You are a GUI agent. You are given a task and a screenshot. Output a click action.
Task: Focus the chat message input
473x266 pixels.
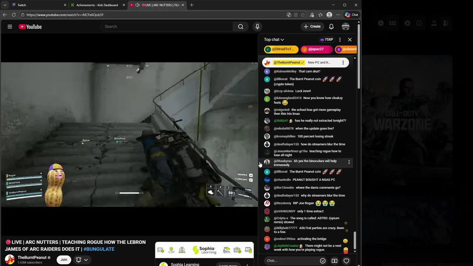coord(291,261)
